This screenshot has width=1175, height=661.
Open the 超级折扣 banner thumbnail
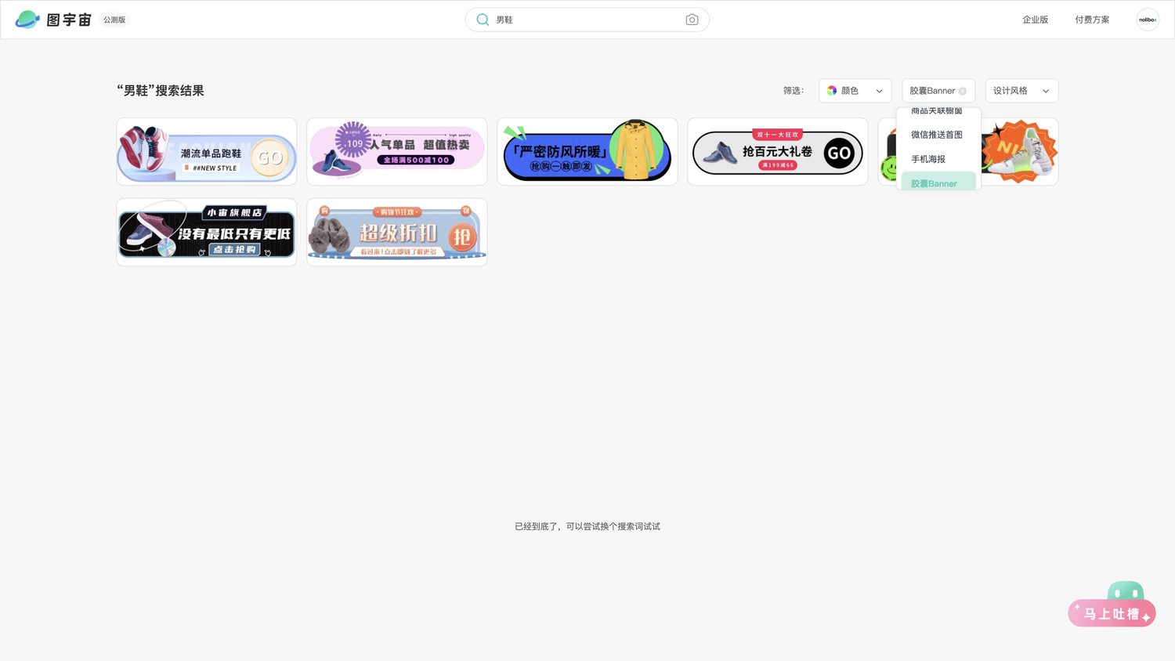click(x=397, y=232)
